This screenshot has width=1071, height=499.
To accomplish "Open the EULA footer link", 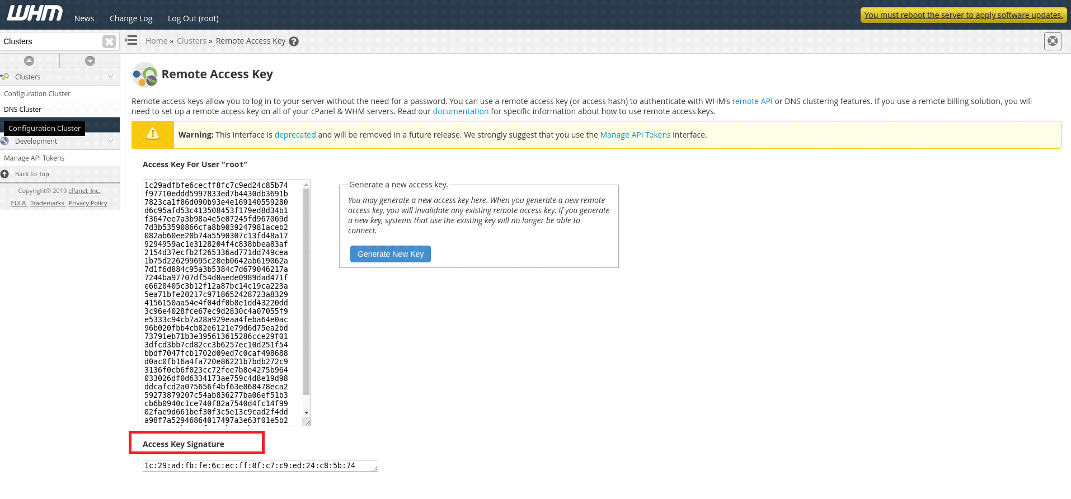I will pyautogui.click(x=18, y=203).
